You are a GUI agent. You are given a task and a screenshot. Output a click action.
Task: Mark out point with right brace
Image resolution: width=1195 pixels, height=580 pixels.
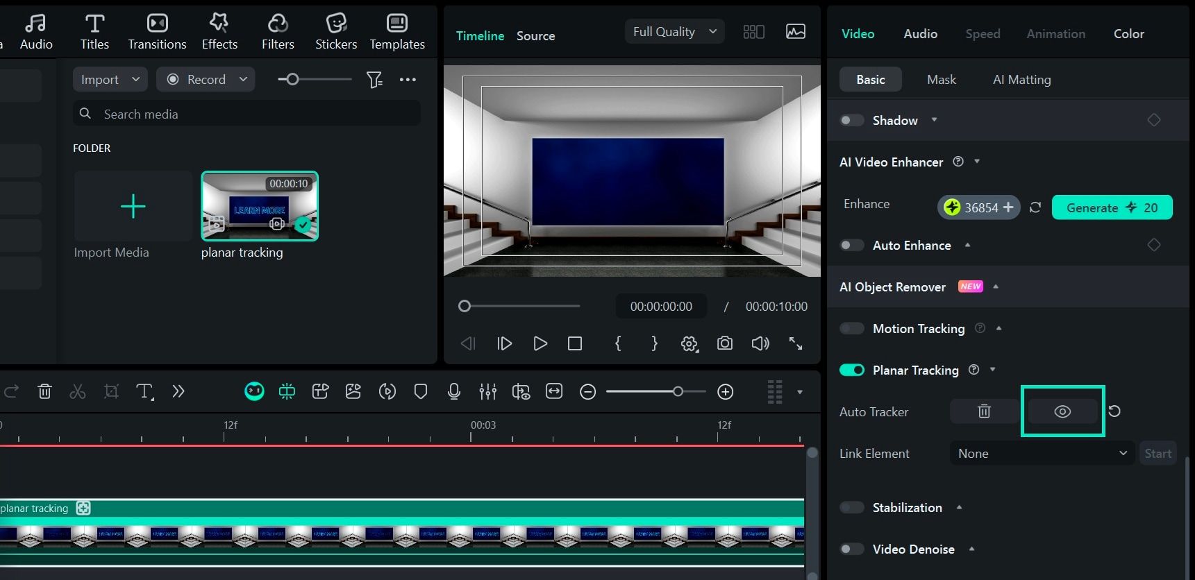[x=654, y=343]
